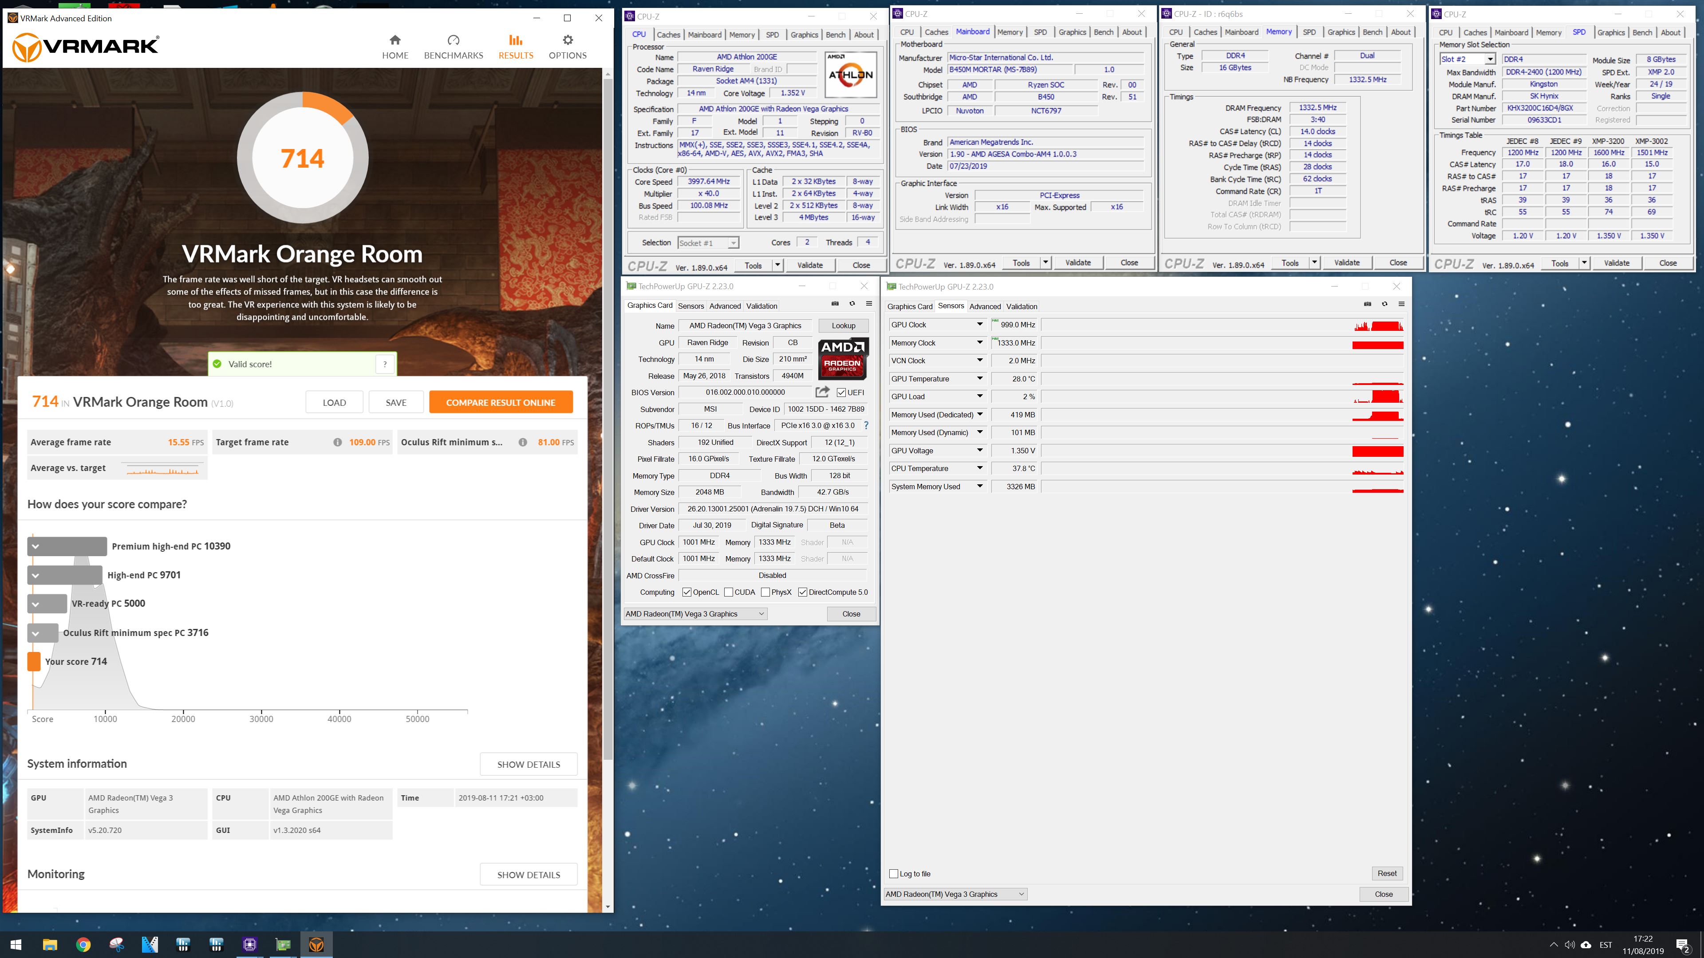Click the LOAD result button
Viewport: 1704px width, 958px height.
pyautogui.click(x=334, y=402)
